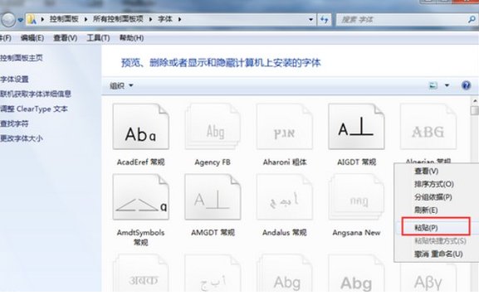The height and width of the screenshot is (305, 479).
Task: Click the 所有控制面板项 breadcrumb segment
Action: pos(118,19)
